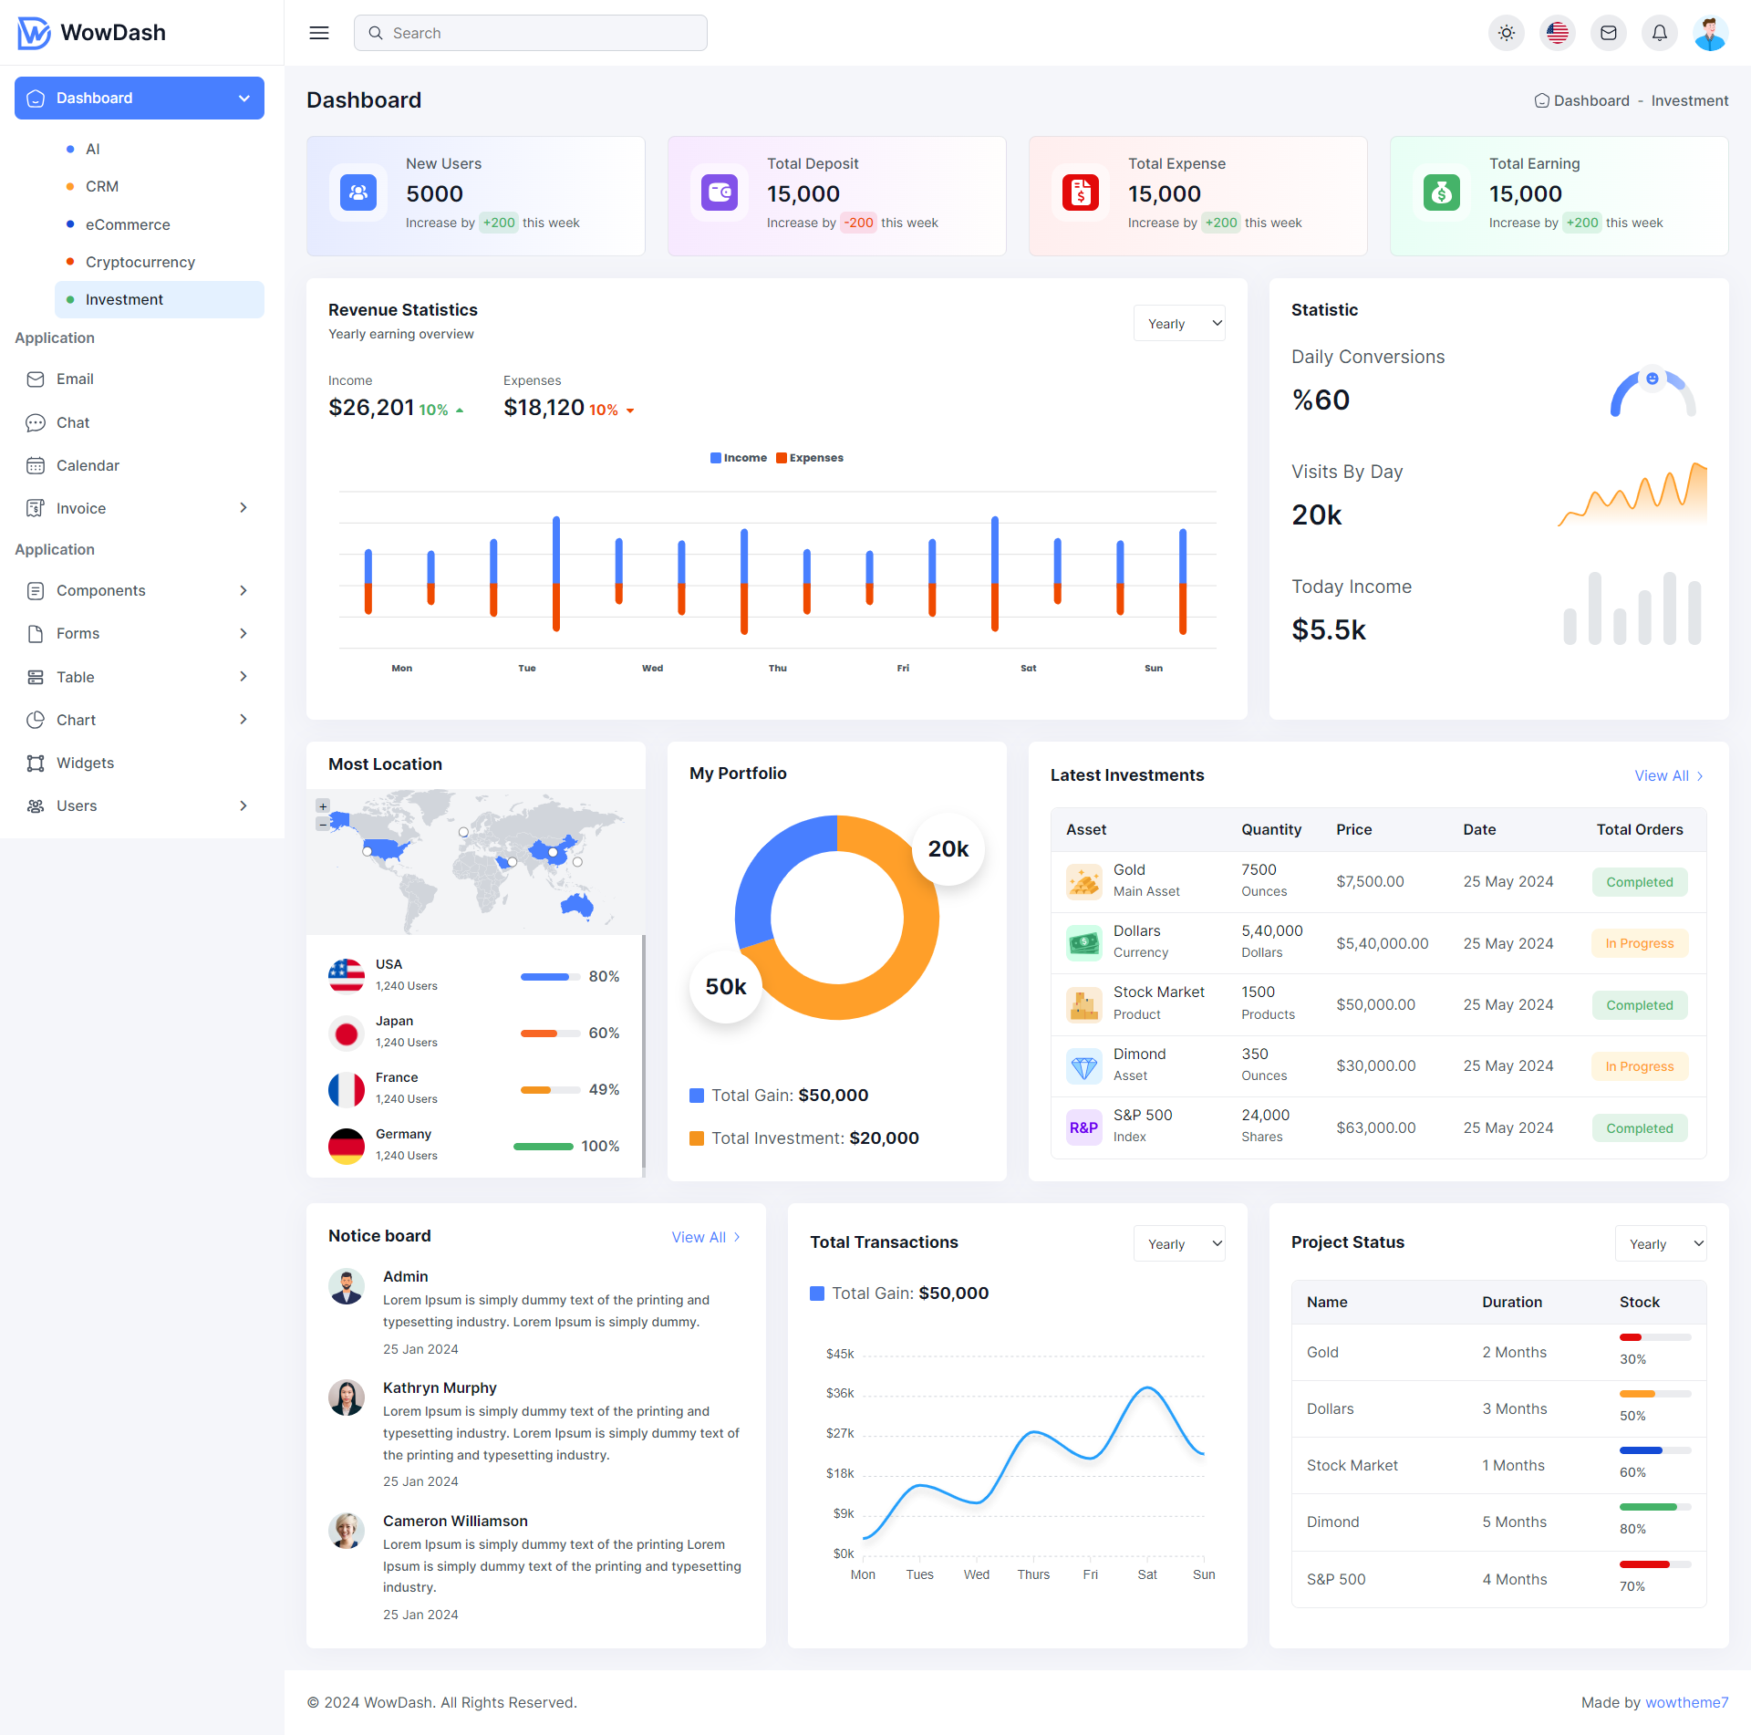Open the Cryptocurrency dashboard entry
Screen dimensions: 1751x1735
[x=140, y=262]
